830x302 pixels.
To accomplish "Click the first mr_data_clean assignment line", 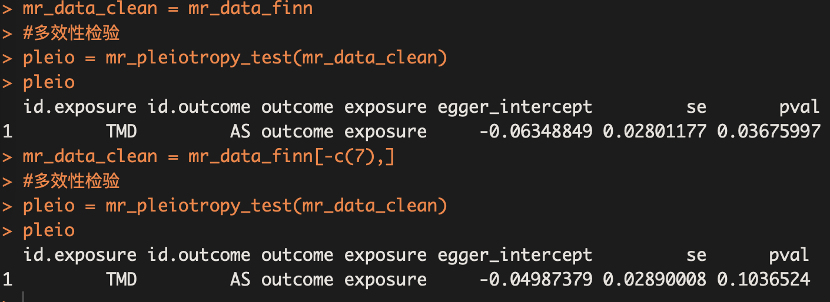I will [168, 9].
